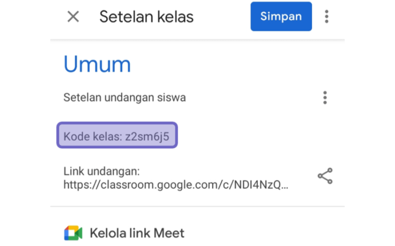The image size is (395, 246).
Task: Tap the word Kelola beside the Meet icon
Action: pos(108,233)
